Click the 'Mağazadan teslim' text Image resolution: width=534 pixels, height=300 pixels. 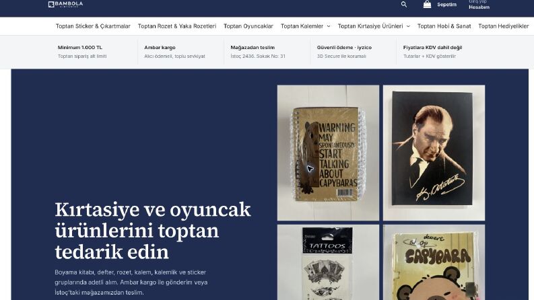(x=253, y=48)
